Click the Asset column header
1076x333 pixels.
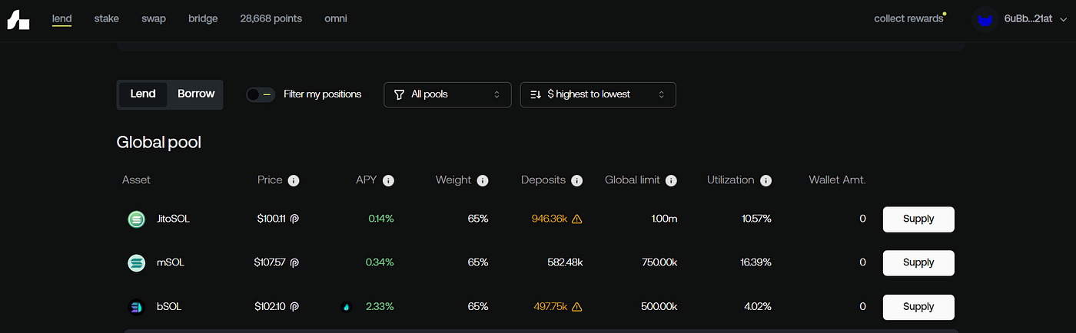tap(136, 180)
